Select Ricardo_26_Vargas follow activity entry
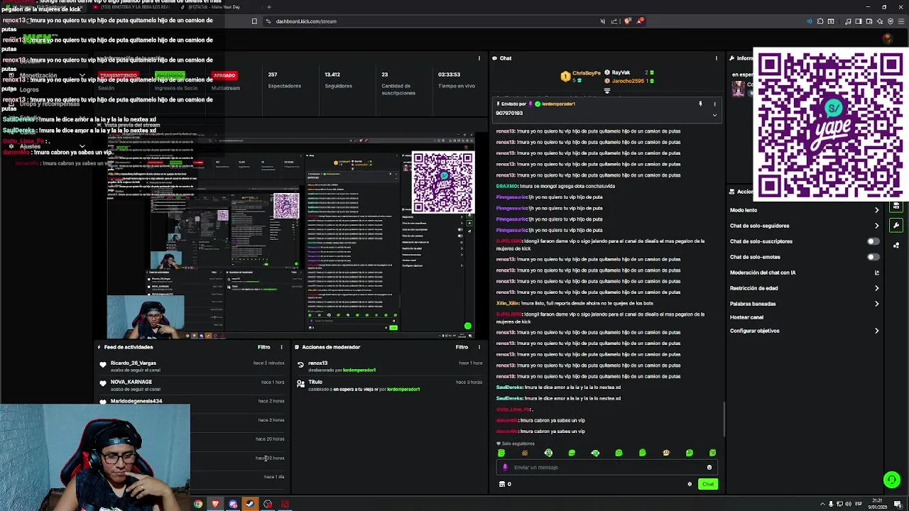This screenshot has height=511, width=909. click(192, 366)
